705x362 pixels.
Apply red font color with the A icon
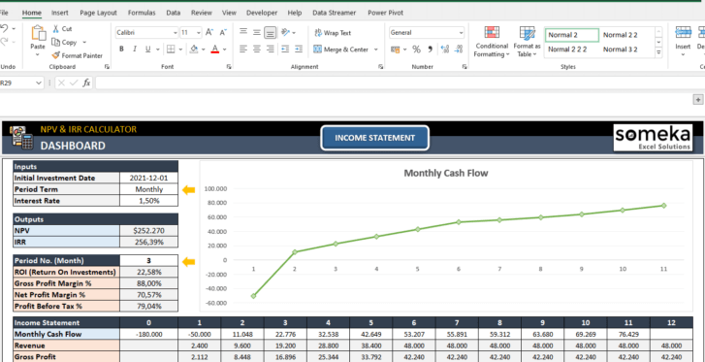[215, 49]
